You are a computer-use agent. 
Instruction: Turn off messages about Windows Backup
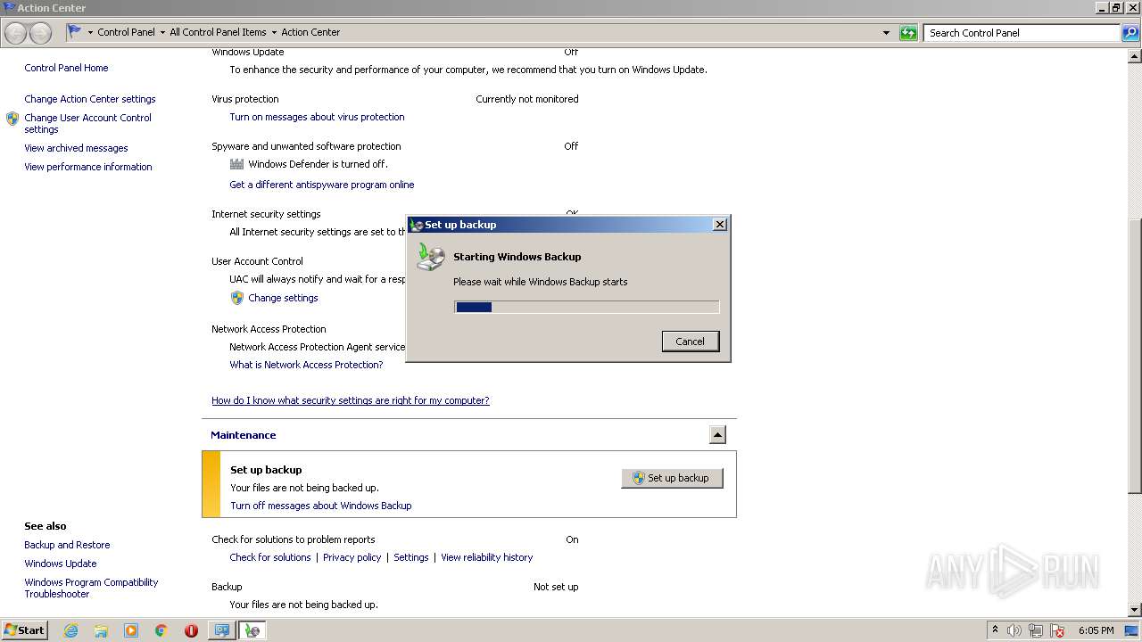coord(321,506)
